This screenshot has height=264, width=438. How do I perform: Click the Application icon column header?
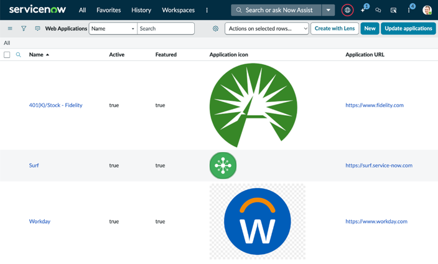click(229, 55)
